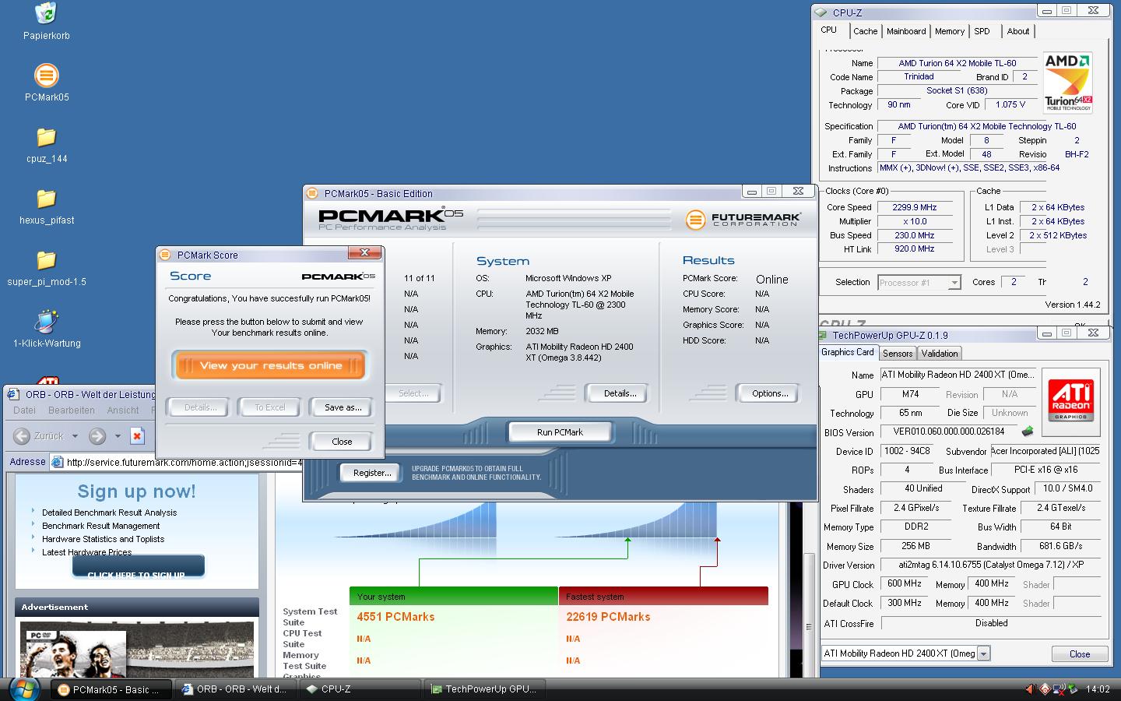This screenshot has width=1121, height=701.
Task: Click the CPU-Z title bar icon
Action: tap(821, 12)
